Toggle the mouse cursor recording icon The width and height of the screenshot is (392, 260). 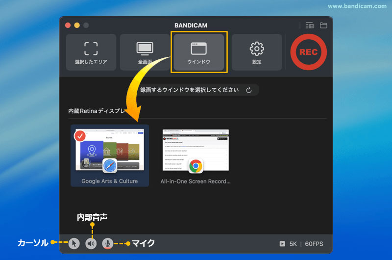[74, 243]
